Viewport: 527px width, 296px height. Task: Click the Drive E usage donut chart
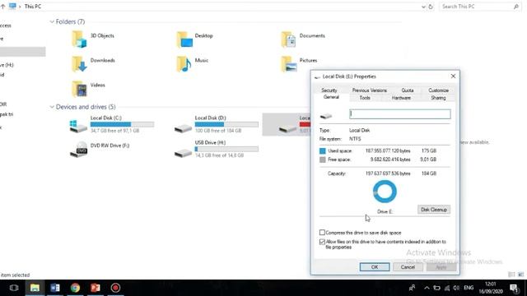[385, 192]
